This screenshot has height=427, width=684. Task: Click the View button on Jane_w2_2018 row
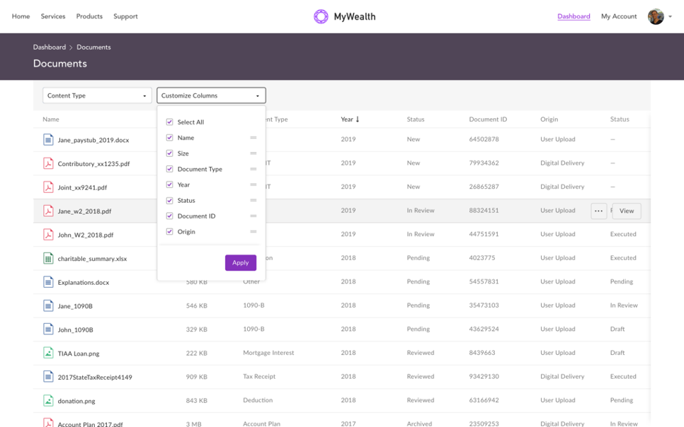(627, 211)
